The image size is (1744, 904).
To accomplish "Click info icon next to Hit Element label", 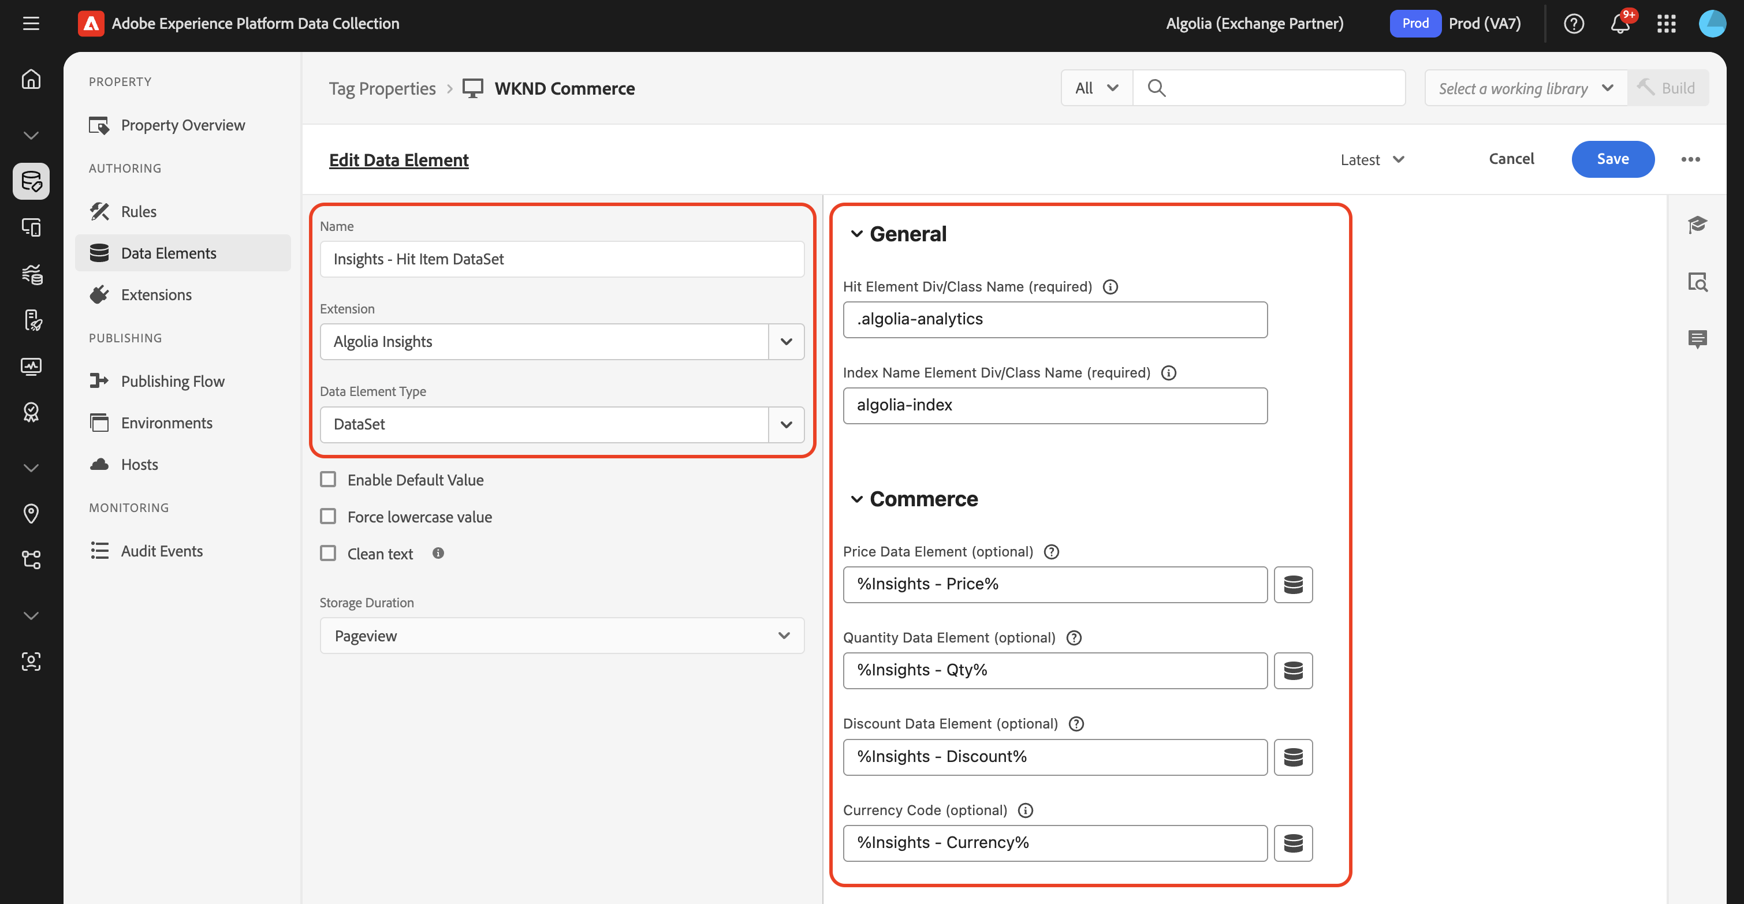I will [x=1111, y=287].
